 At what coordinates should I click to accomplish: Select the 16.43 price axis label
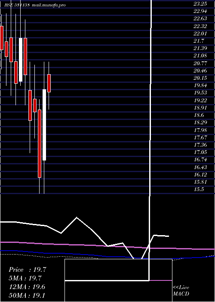tap(200, 167)
